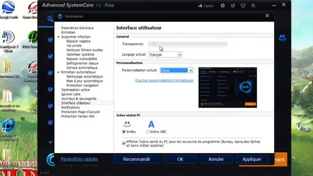Click the circular arrow restore icon
The height and width of the screenshot is (176, 313).
click(233, 5)
